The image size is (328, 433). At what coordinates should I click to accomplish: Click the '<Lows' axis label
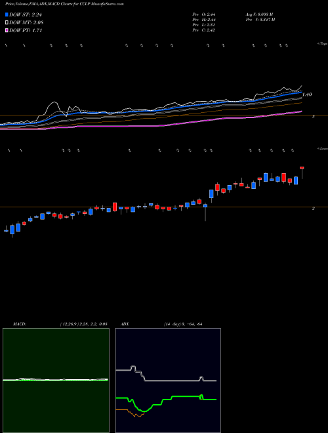click(x=322, y=148)
